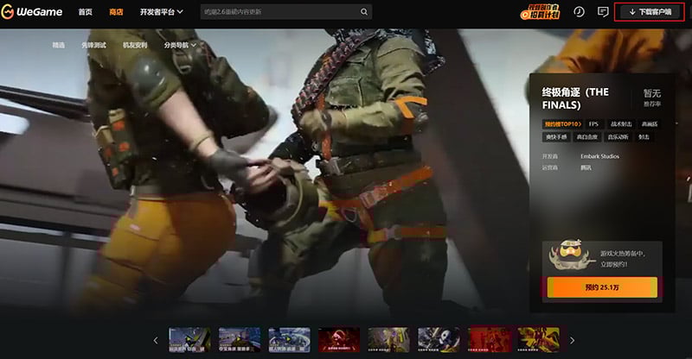This screenshot has height=359, width=692.
Task: Expand the 开发者平台 dropdown
Action: [x=161, y=12]
